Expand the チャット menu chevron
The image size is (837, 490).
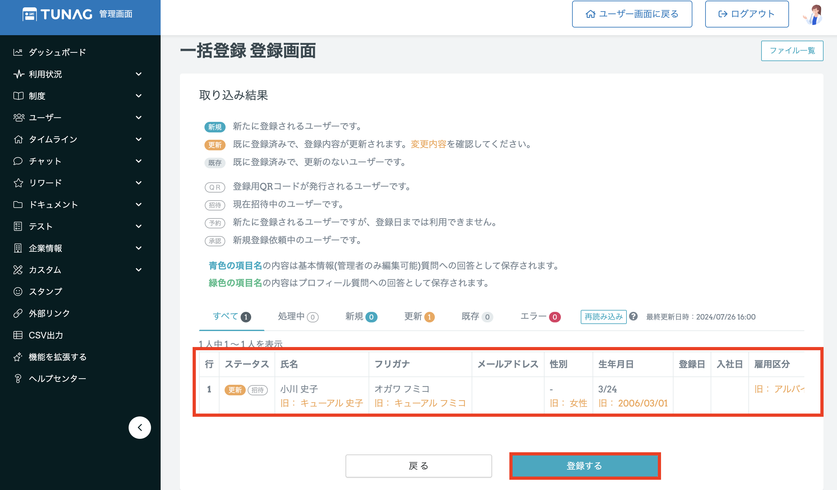[x=139, y=161]
